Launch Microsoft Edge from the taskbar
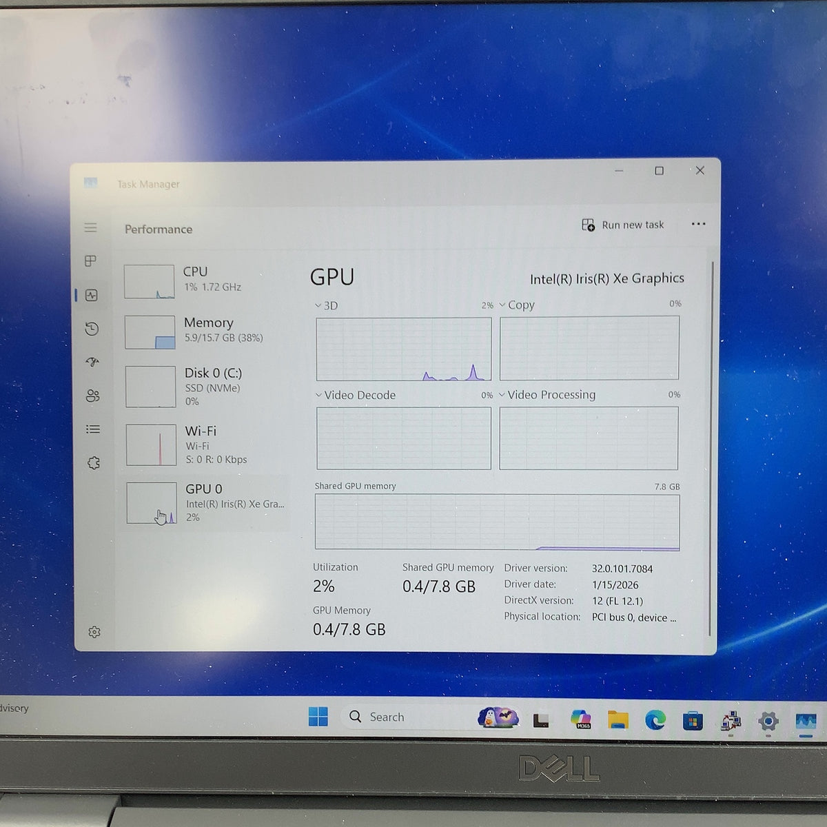 [655, 720]
